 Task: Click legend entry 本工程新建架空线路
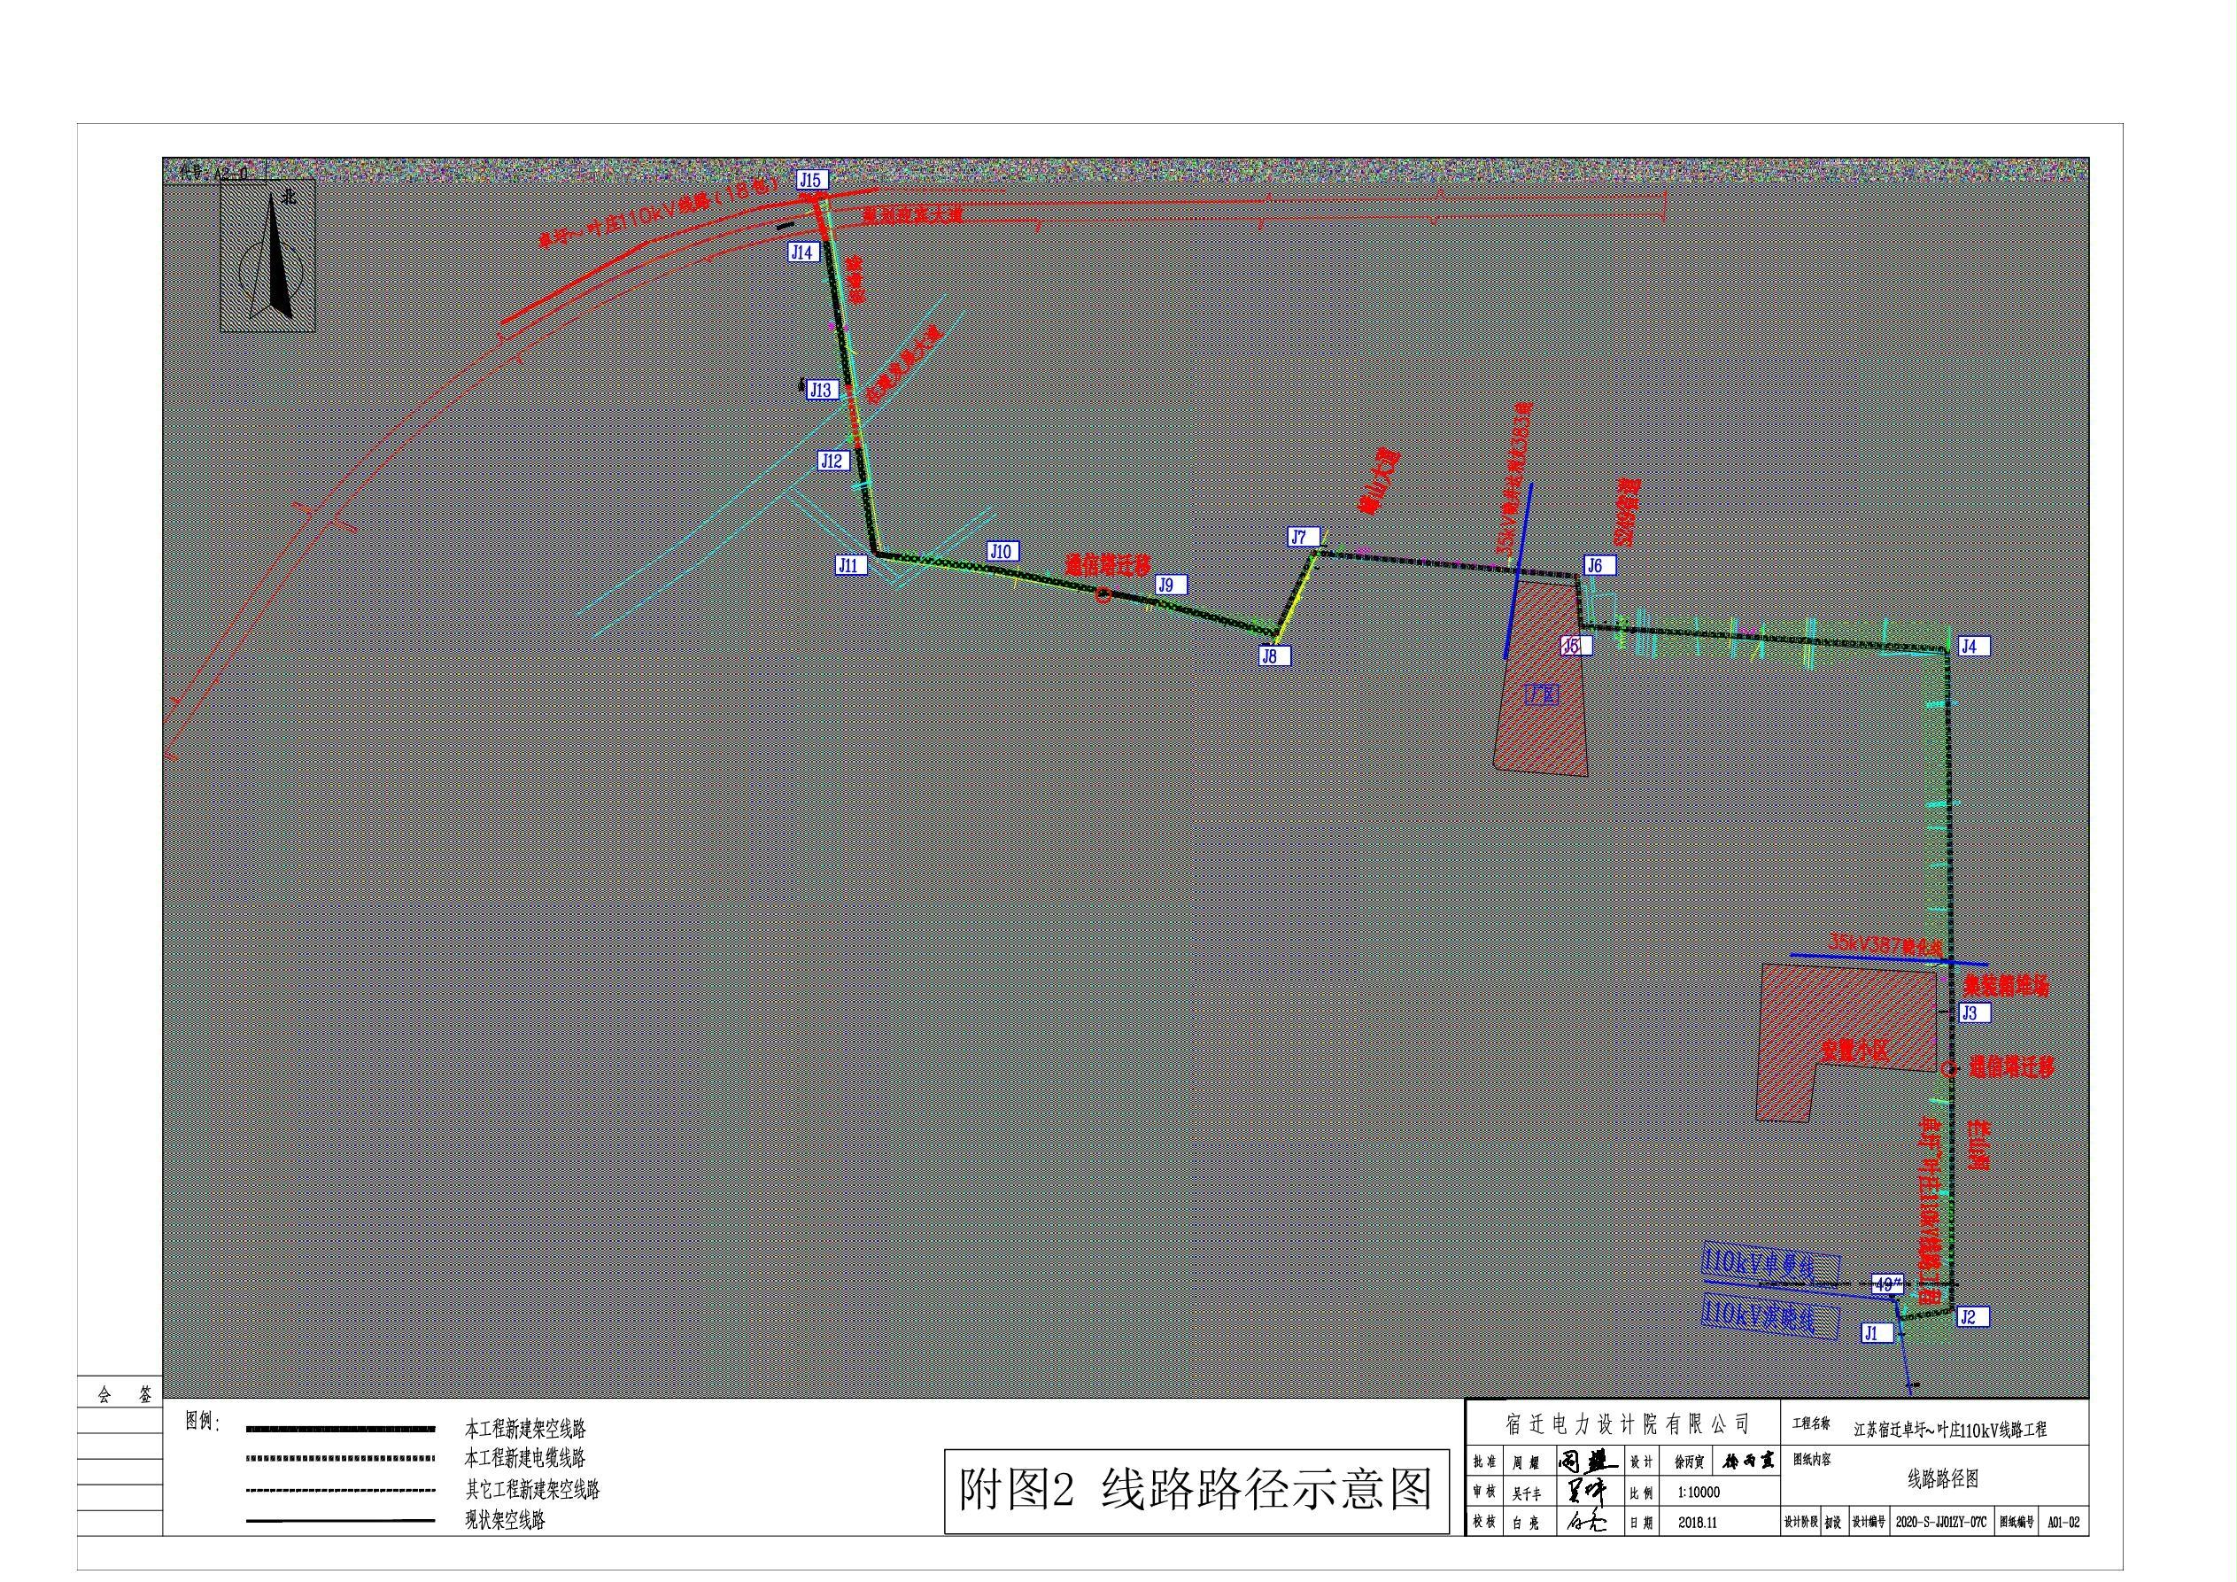coord(525,1430)
